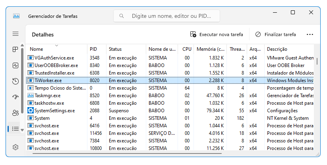The image size is (327, 165).
Task: Sort by the Nome de usuário column header
Action: [162, 49]
